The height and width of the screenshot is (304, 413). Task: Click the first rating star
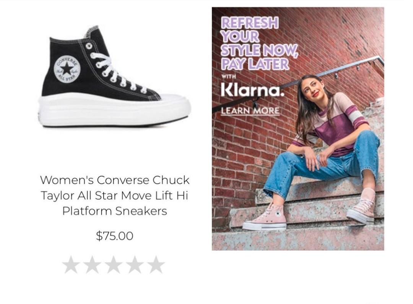(x=71, y=265)
